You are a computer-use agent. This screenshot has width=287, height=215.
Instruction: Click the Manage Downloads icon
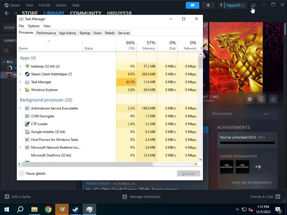[125, 197]
